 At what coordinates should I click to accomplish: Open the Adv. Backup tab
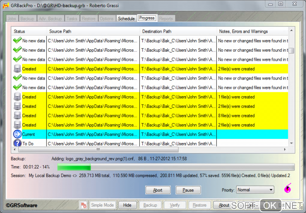coord(50,19)
